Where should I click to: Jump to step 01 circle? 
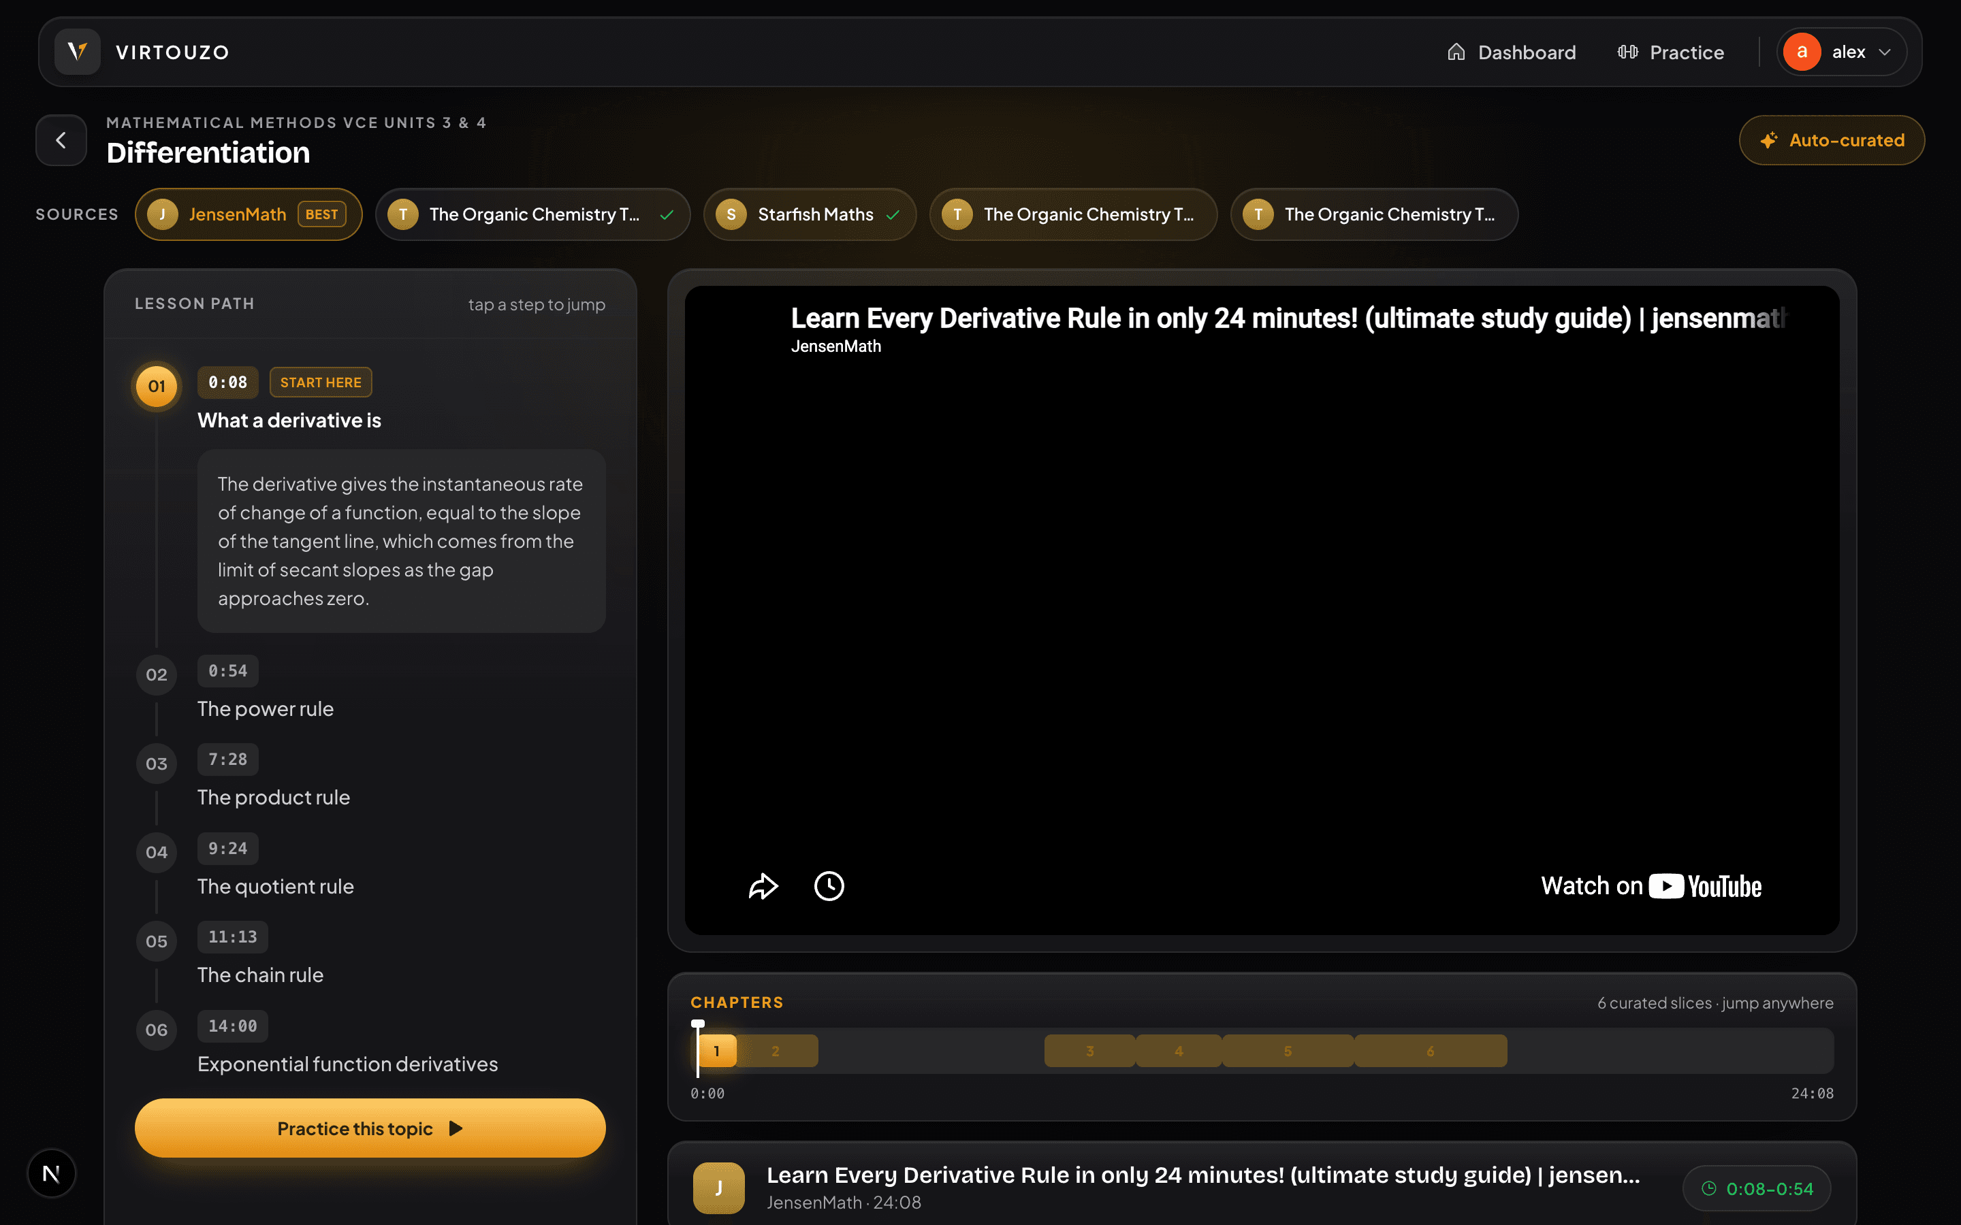[x=157, y=387]
